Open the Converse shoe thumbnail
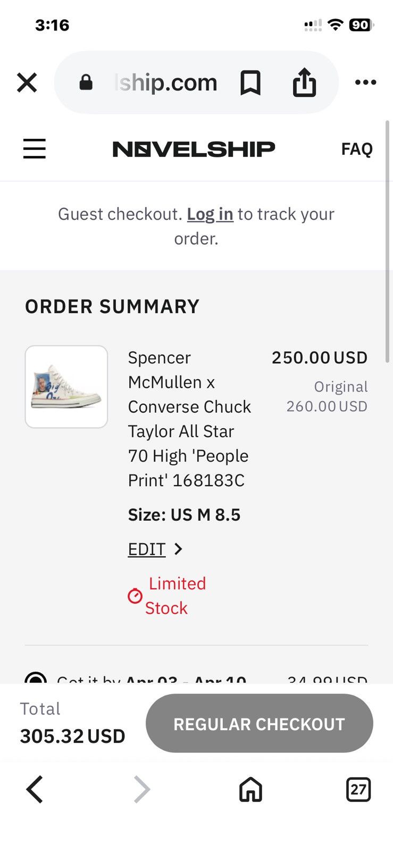This screenshot has width=393, height=851. coord(66,387)
